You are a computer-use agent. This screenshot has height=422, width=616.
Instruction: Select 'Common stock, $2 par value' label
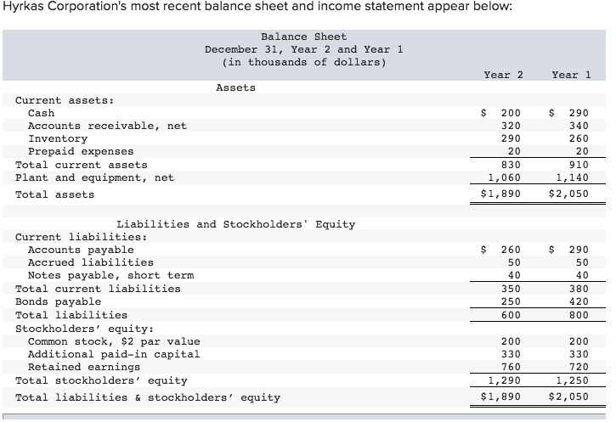(114, 341)
